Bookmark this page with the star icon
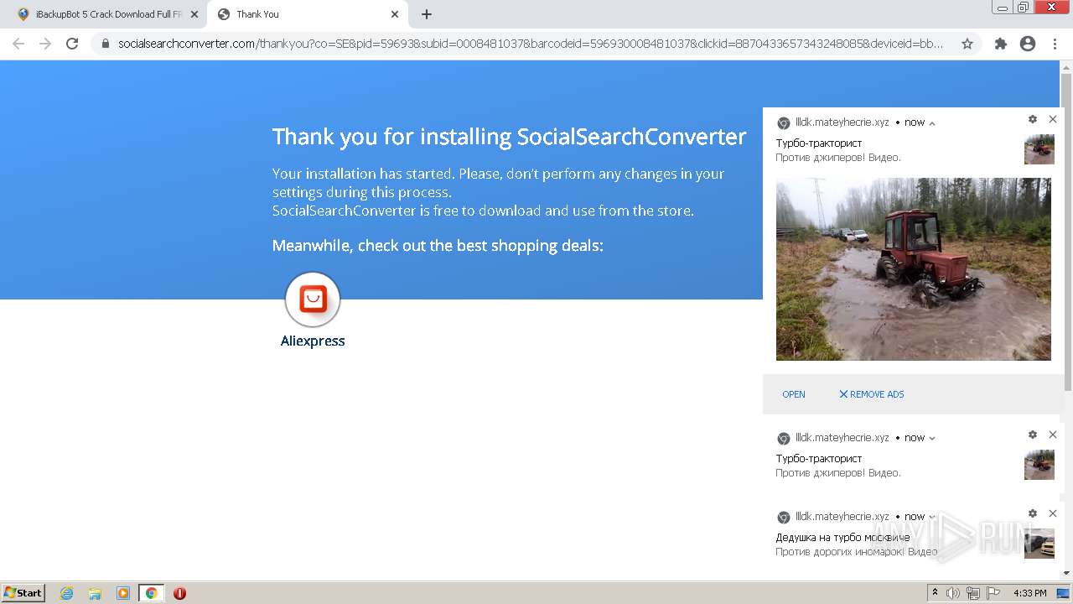Image resolution: width=1073 pixels, height=604 pixels. [x=967, y=44]
